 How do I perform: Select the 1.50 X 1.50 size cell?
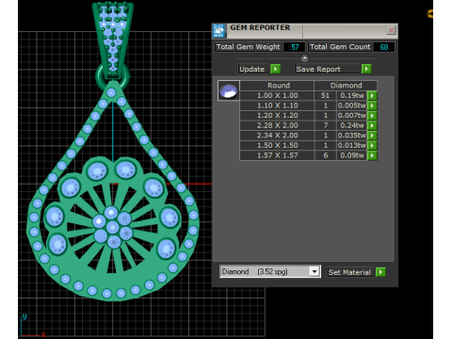pos(277,145)
